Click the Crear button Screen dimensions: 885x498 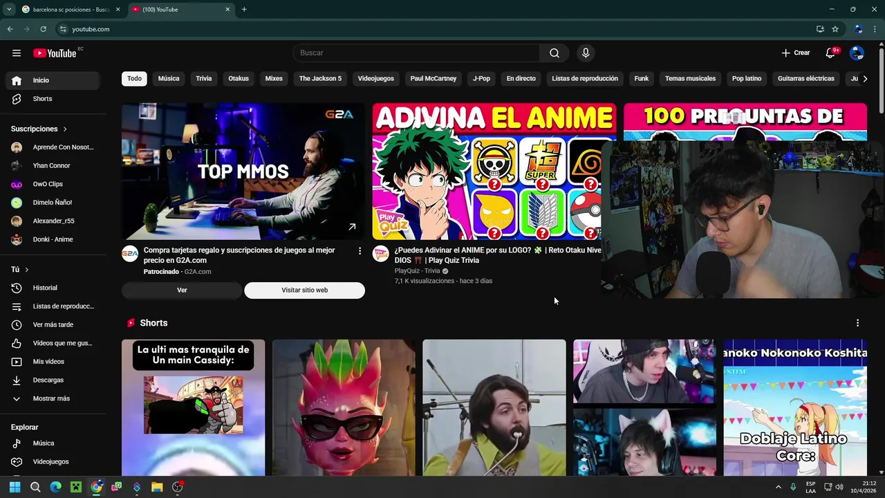(796, 53)
